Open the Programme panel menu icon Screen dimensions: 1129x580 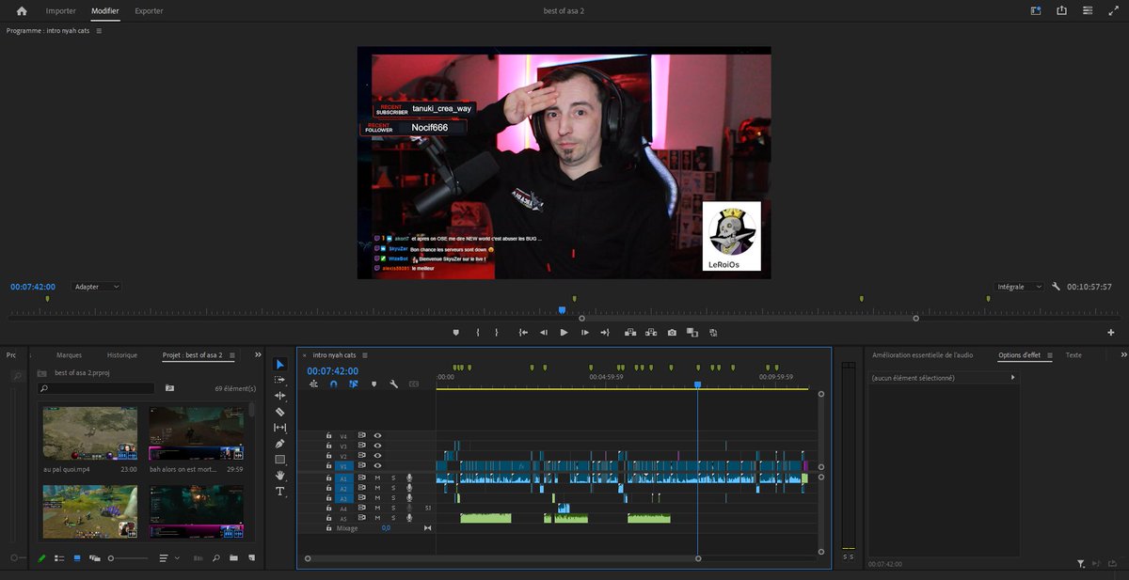point(99,31)
